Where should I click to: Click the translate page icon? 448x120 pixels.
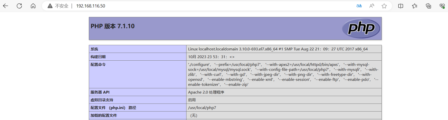click(x=359, y=6)
